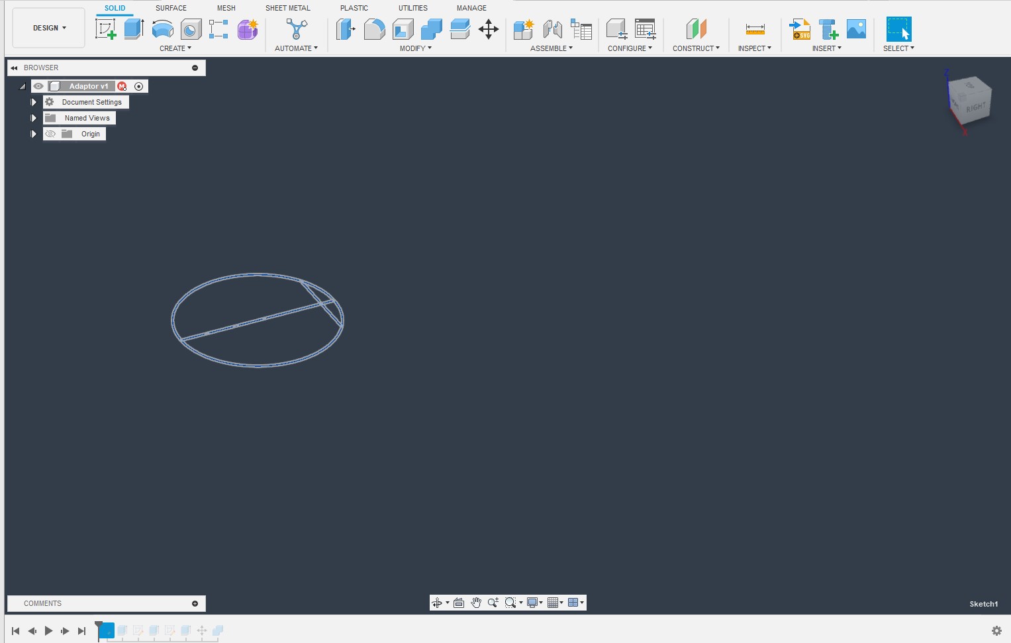Activate the Pan hand icon

(476, 603)
